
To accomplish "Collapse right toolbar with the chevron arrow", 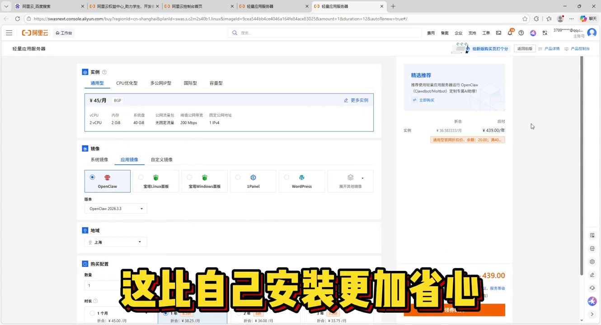I will (592, 314).
